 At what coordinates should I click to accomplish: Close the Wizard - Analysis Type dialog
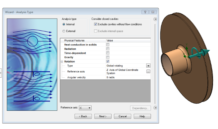point(153,12)
